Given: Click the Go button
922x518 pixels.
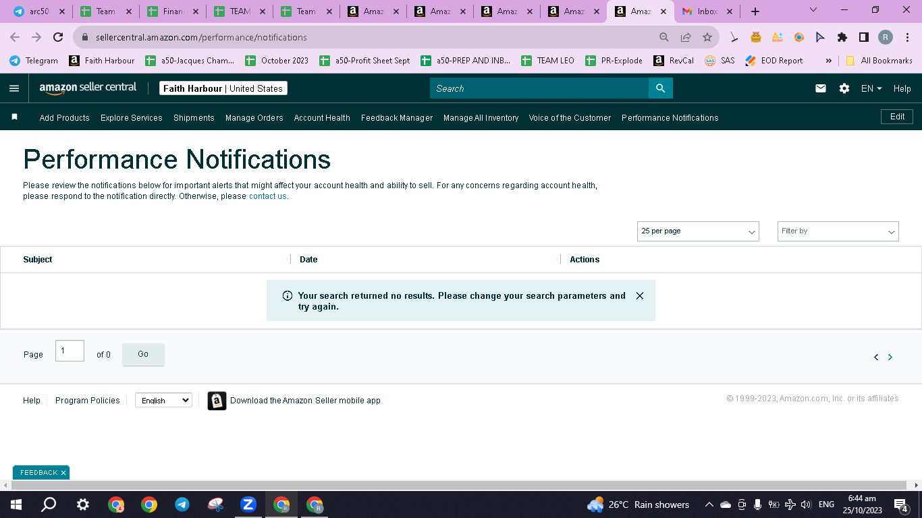Looking at the screenshot, I should coord(143,354).
